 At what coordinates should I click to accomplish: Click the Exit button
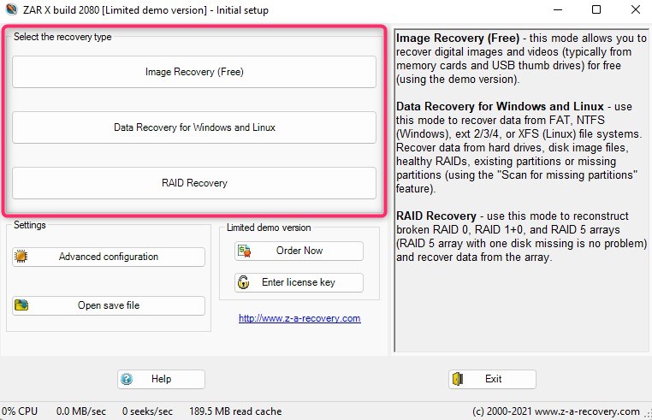coord(492,379)
